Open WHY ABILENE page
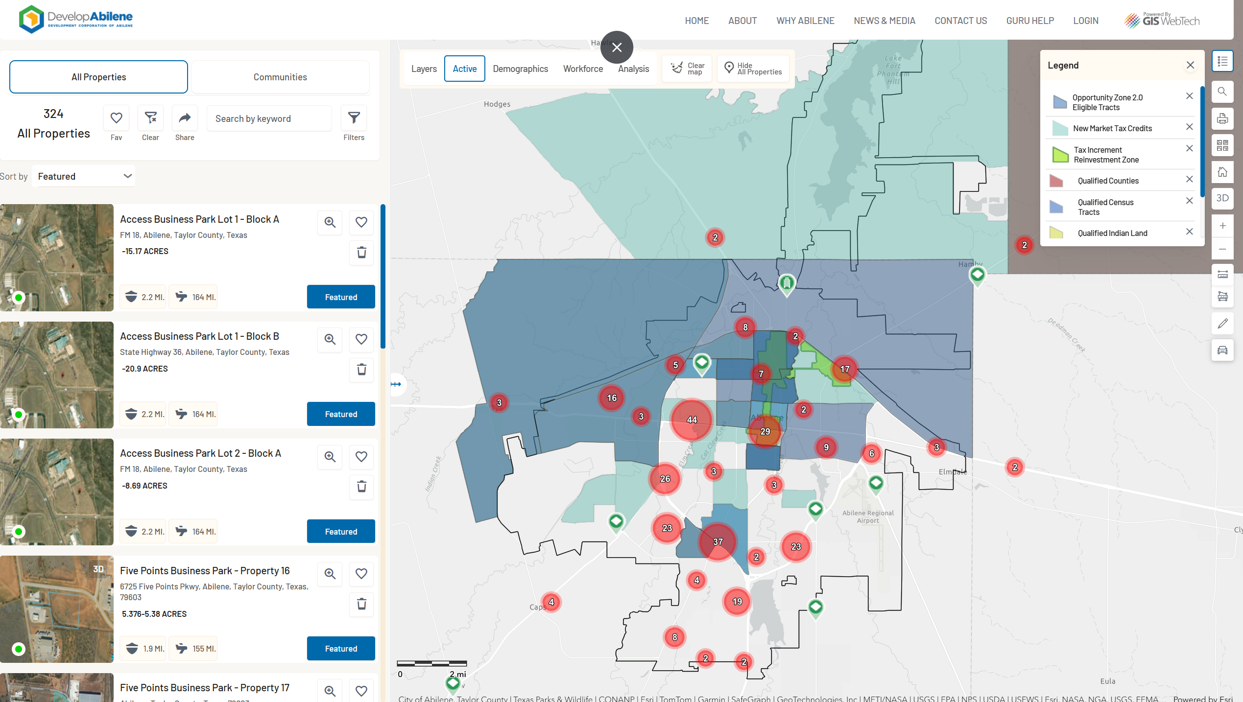Screen dimensions: 1243x702 coord(805,21)
